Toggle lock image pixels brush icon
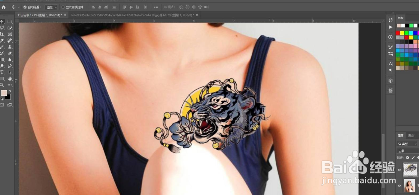Screen dimensions: 419x195 pos(413,158)
